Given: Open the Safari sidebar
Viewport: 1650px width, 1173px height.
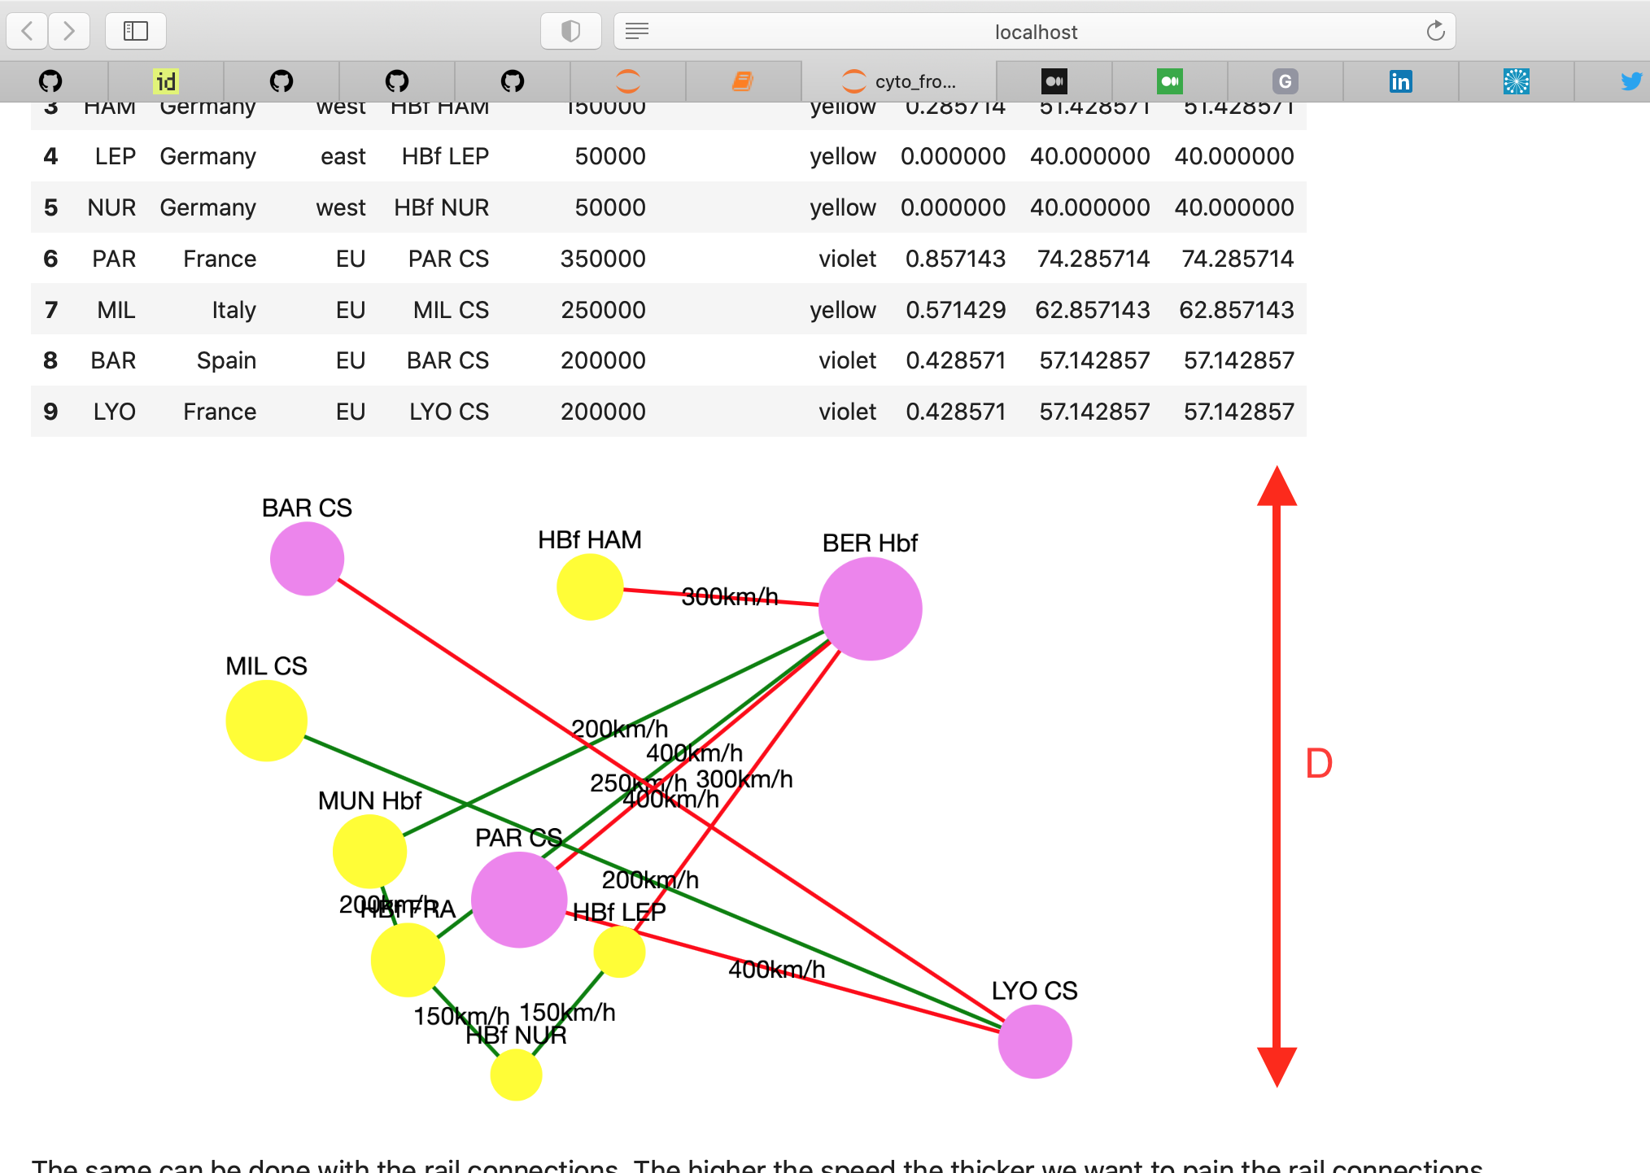Looking at the screenshot, I should [135, 31].
